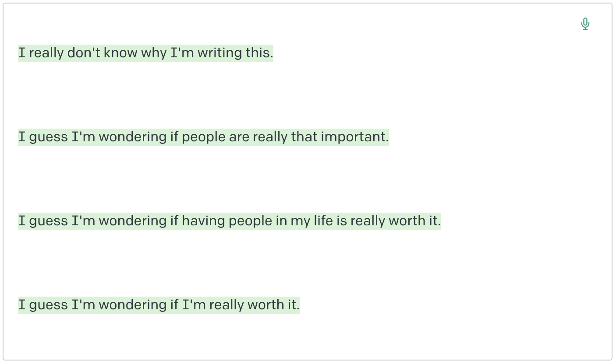Viewport: 616px width, 364px height.
Task: Click the word "don't" in first line
Action: tap(83, 53)
